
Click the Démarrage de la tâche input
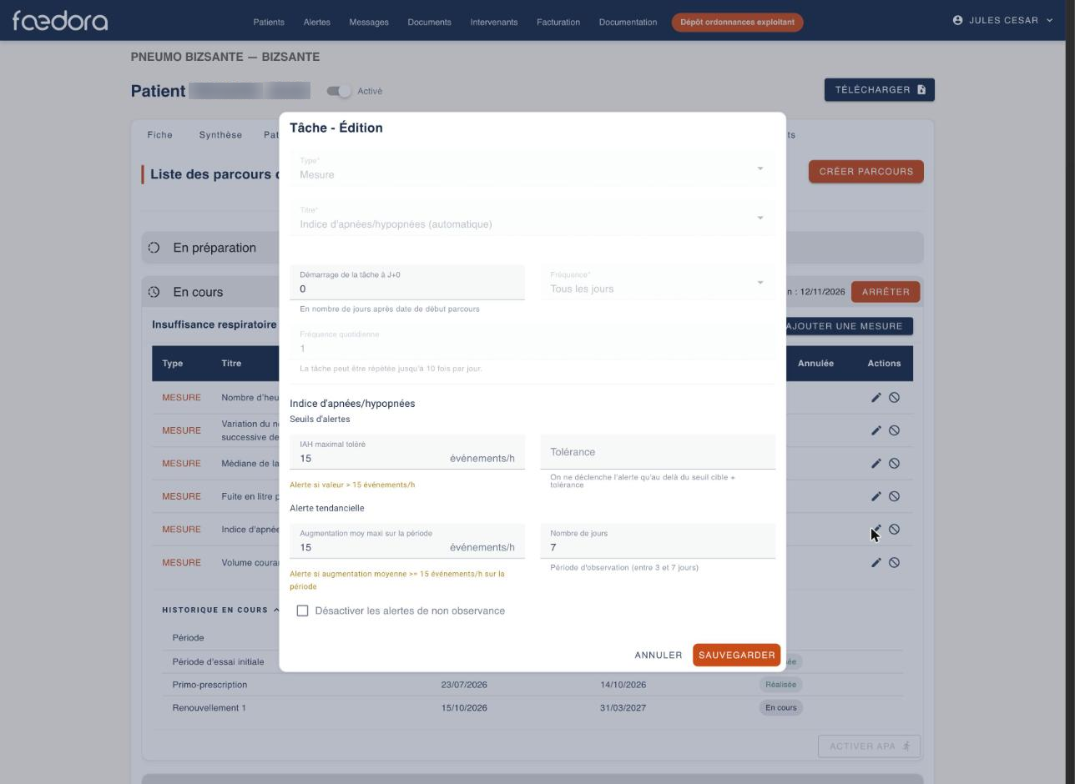coord(407,283)
